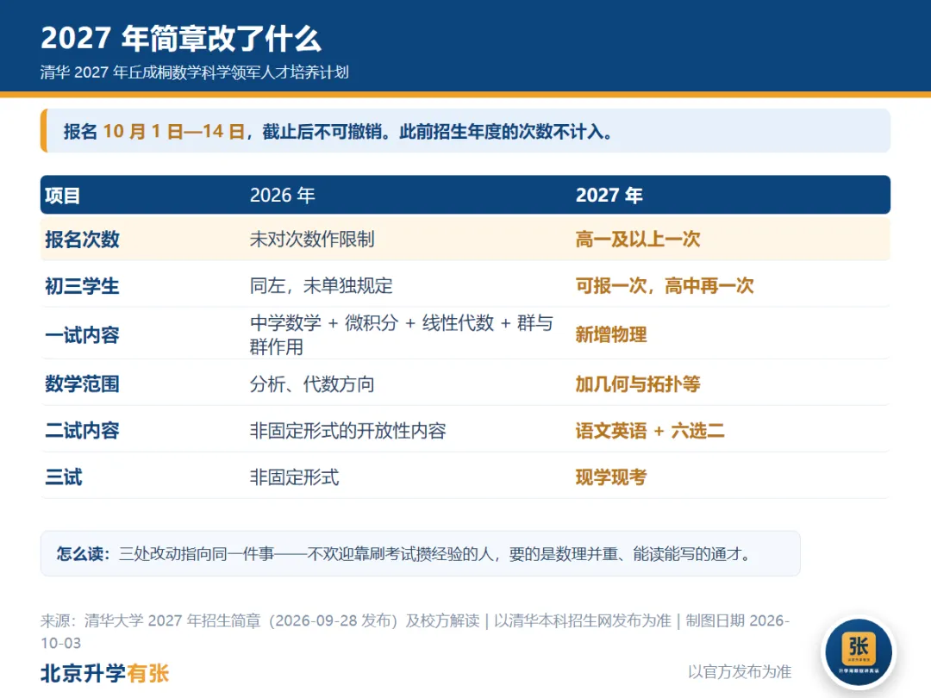Click the round 张 logo badge
Screen dimensions: 931x698
[859, 651]
